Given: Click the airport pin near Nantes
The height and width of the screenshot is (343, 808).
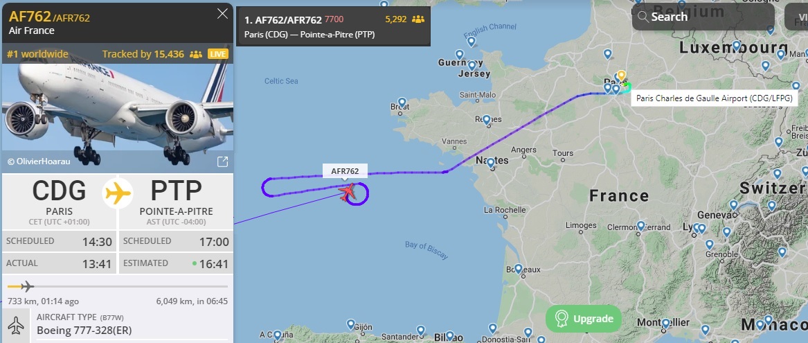Looking at the screenshot, I should point(491,163).
